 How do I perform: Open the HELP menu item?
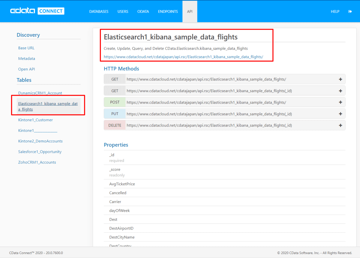(x=335, y=11)
